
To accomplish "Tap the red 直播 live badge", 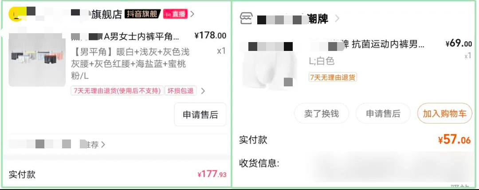I will coord(175,14).
